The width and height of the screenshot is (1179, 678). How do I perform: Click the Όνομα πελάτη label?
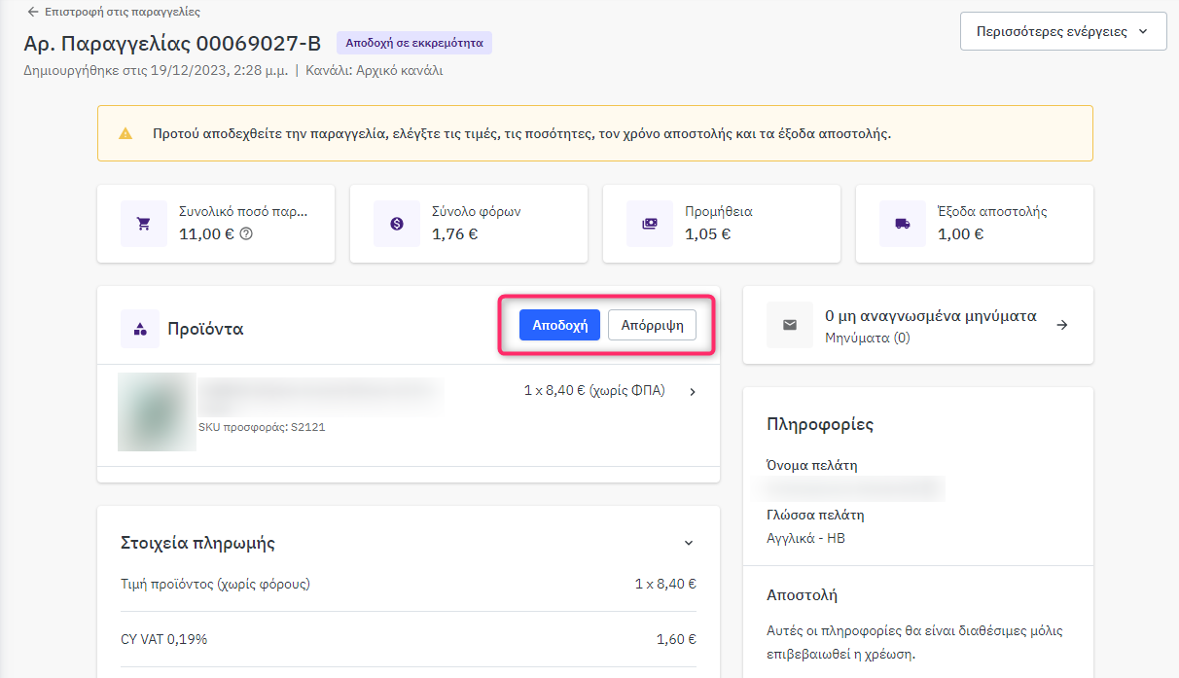[812, 465]
